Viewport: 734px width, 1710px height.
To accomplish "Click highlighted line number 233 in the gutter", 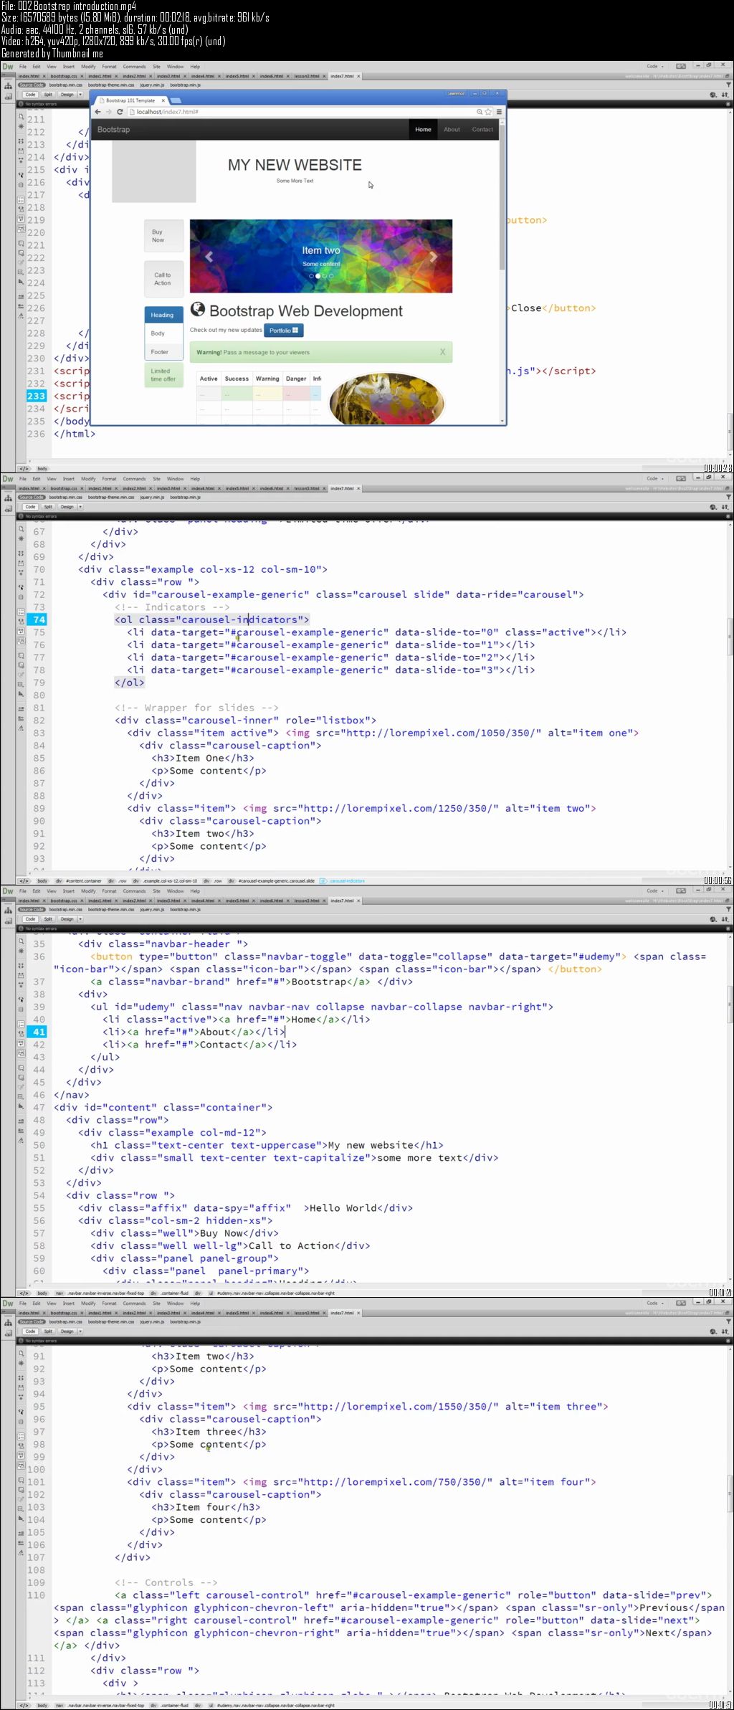I will click(36, 396).
